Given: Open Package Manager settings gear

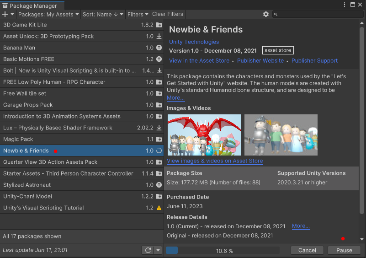Looking at the screenshot, I should point(266,14).
